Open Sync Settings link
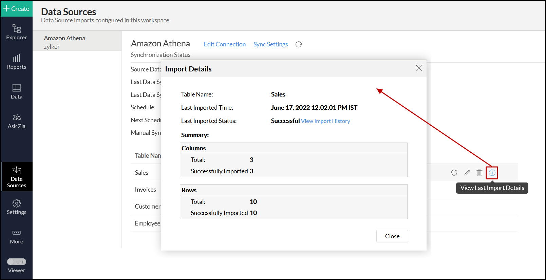The width and height of the screenshot is (546, 280). tap(270, 44)
